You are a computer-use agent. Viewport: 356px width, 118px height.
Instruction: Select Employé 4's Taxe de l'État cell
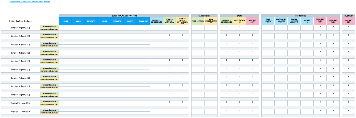[x=268, y=53]
